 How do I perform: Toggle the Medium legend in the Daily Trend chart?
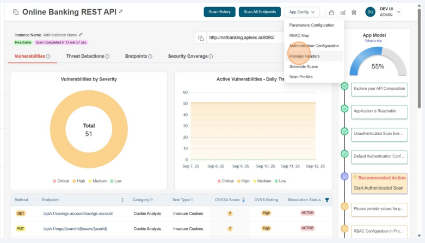pos(261,181)
